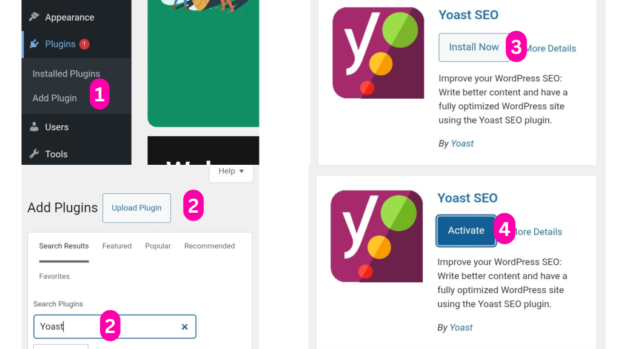Expand the Help dropdown
This screenshot has height=349, width=621.
(231, 171)
